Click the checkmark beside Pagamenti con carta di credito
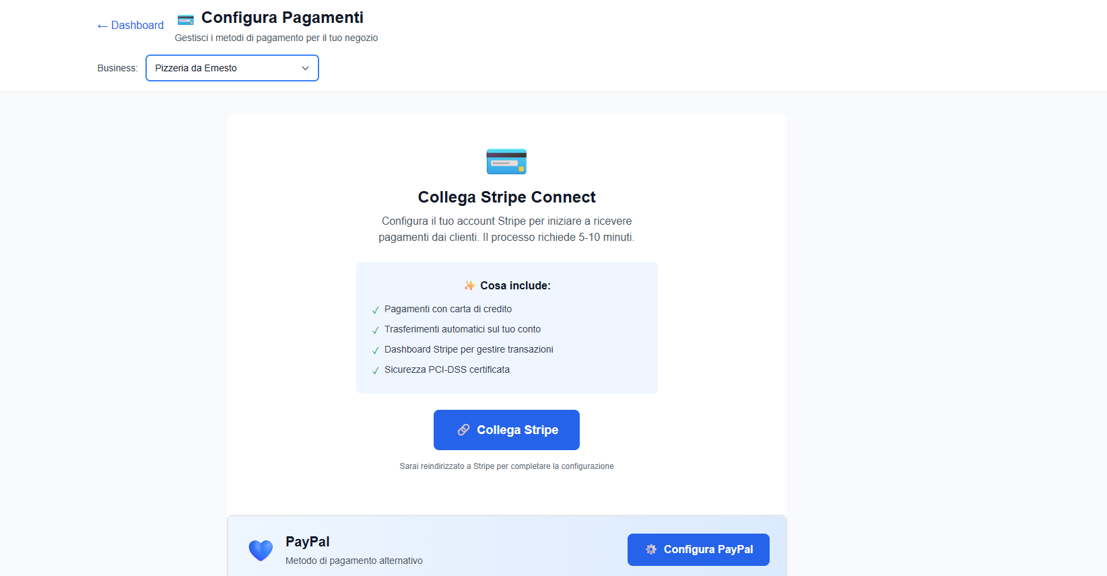The image size is (1107, 576). (x=376, y=310)
